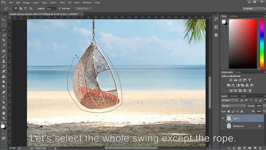Open the Select menu

(53, 2)
